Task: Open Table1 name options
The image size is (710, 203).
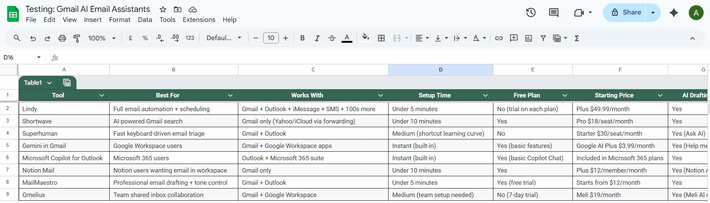Action: pyautogui.click(x=49, y=83)
